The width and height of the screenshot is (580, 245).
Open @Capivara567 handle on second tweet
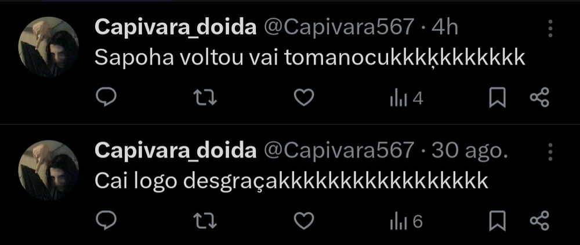338,151
